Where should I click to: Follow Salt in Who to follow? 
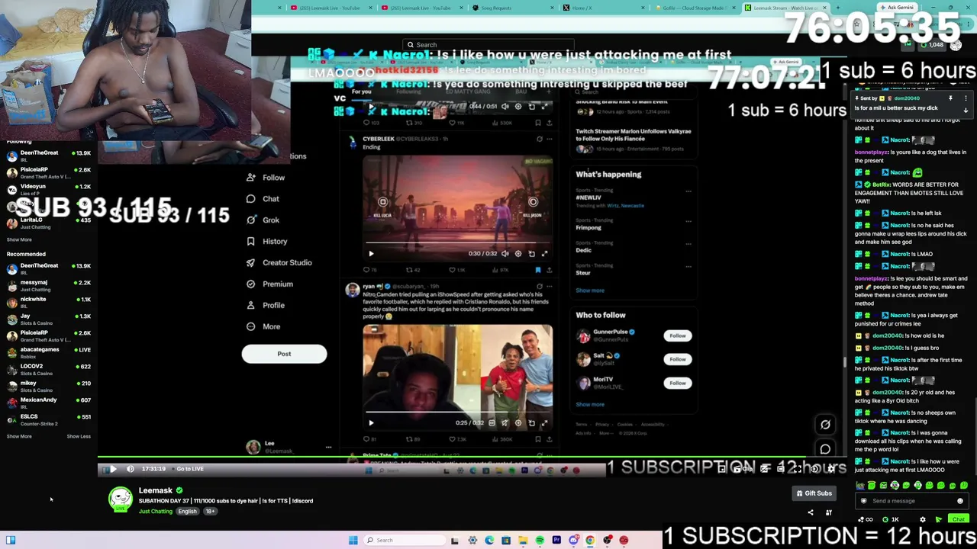point(677,359)
